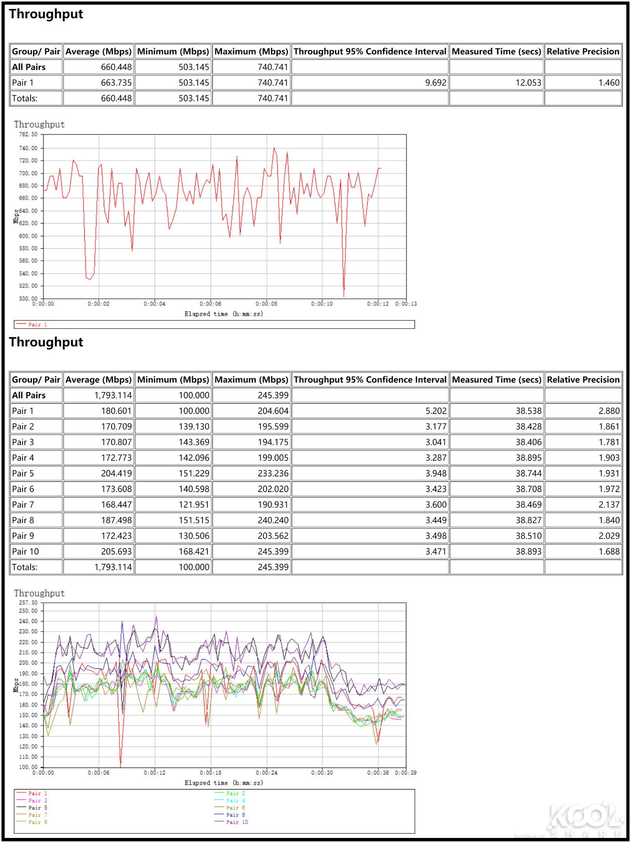Click the second Throughput section heading
Image resolution: width=631 pixels, height=843 pixels.
46,342
